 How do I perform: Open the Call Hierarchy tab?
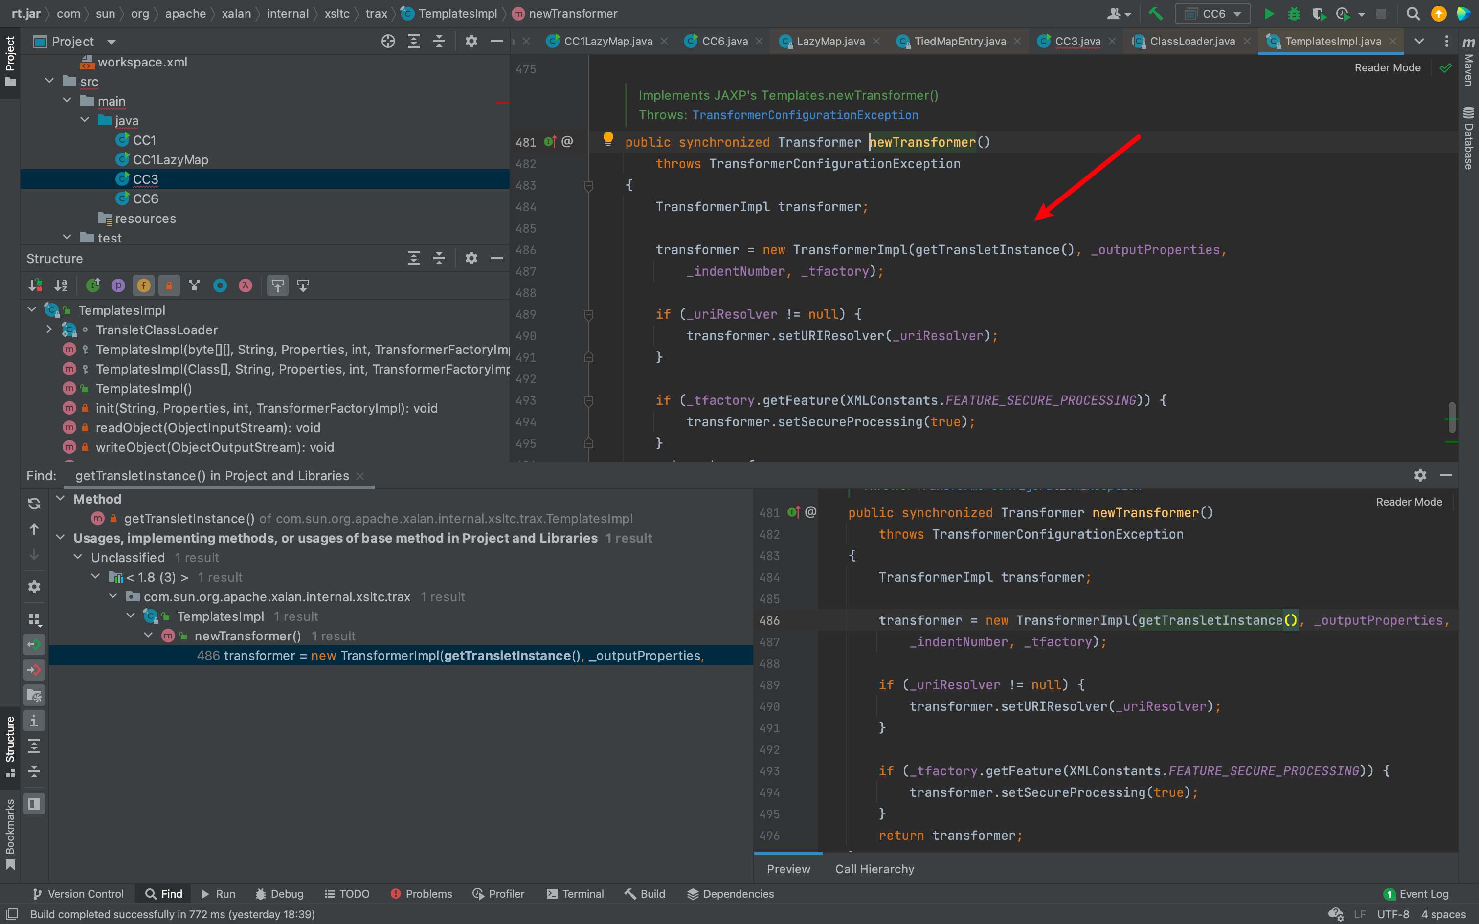(x=874, y=868)
